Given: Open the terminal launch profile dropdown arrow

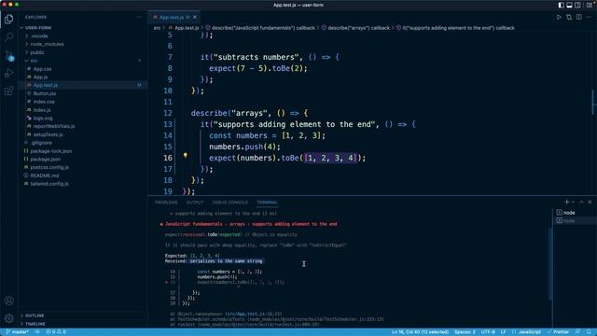Looking at the screenshot, I should tap(573, 203).
